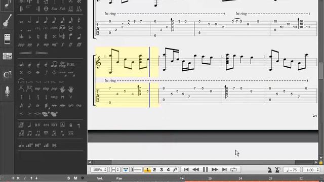This screenshot has width=324, height=182.
Task: Enable multi-voice edit mode
Action: coord(175,170)
